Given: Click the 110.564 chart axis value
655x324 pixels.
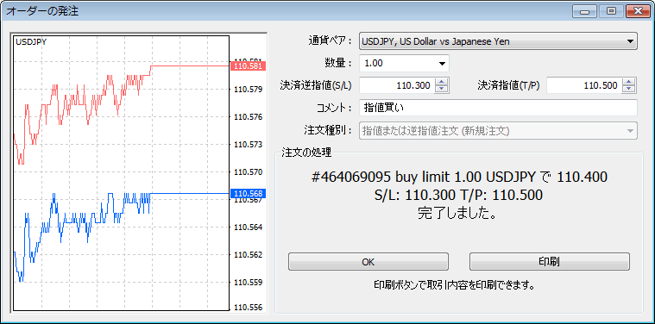Looking at the screenshot, I should pos(249,227).
